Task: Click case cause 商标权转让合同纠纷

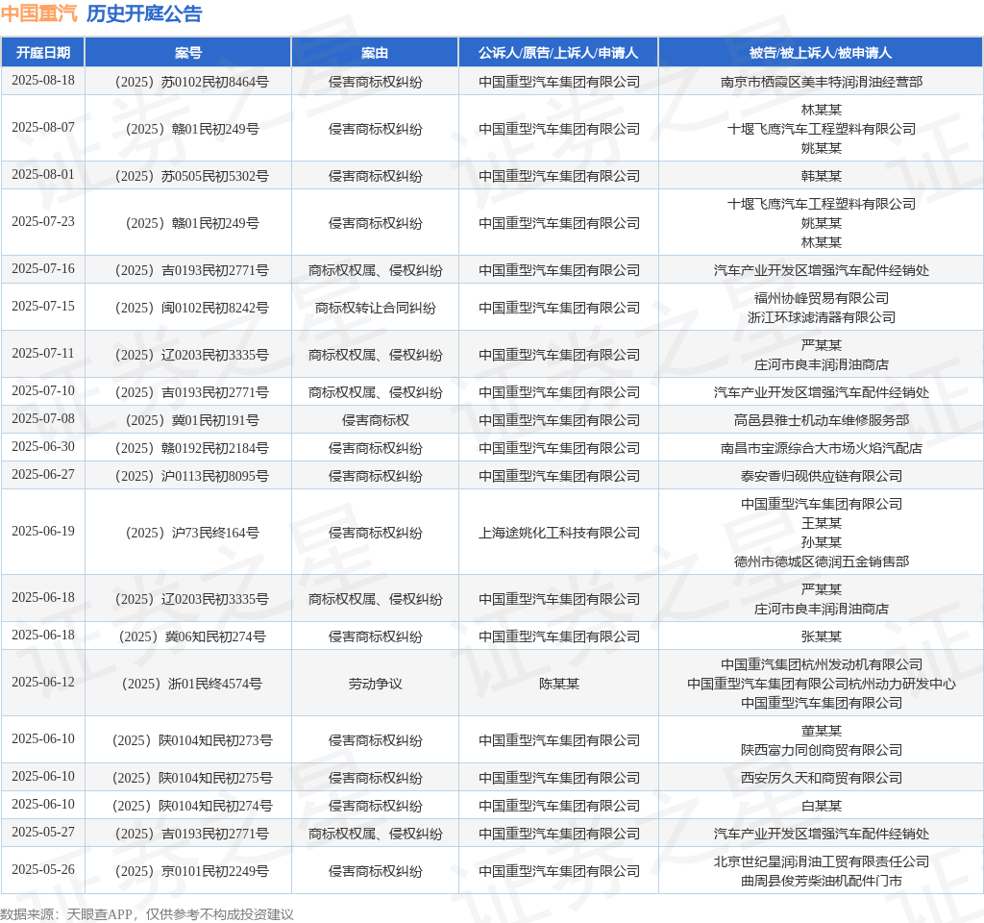Action: pyautogui.click(x=375, y=309)
